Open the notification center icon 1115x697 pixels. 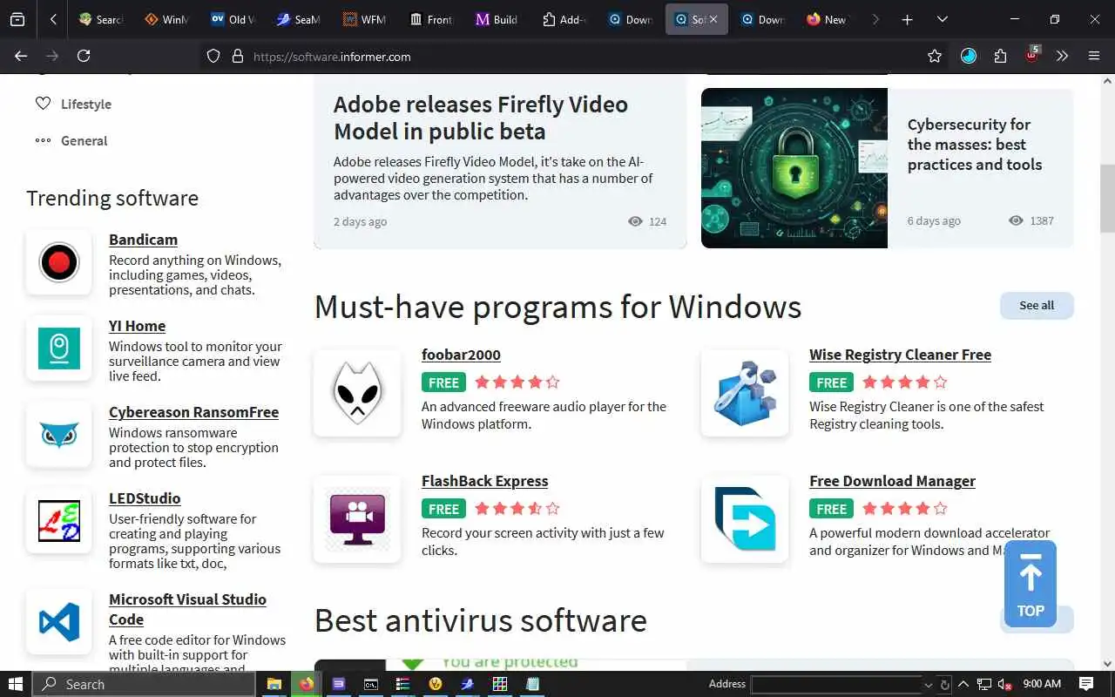(1086, 684)
